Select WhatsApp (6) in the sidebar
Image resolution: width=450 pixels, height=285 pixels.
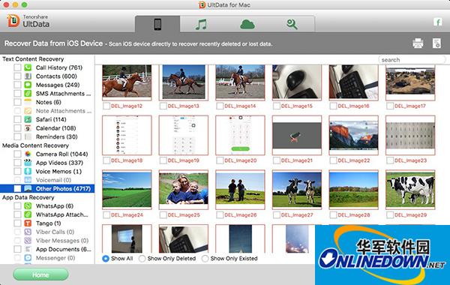(55, 205)
